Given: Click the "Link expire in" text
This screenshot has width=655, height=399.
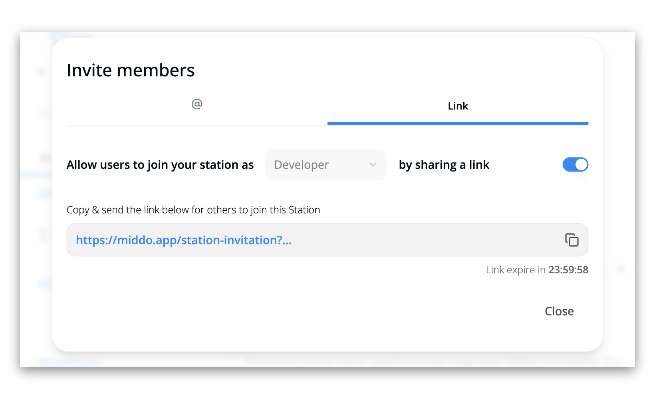Looking at the screenshot, I should [x=515, y=270].
